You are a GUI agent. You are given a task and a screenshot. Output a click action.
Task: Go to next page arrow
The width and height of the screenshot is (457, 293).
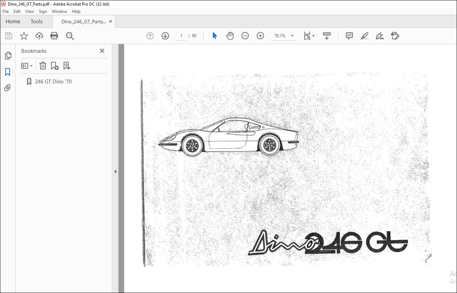[x=165, y=36]
